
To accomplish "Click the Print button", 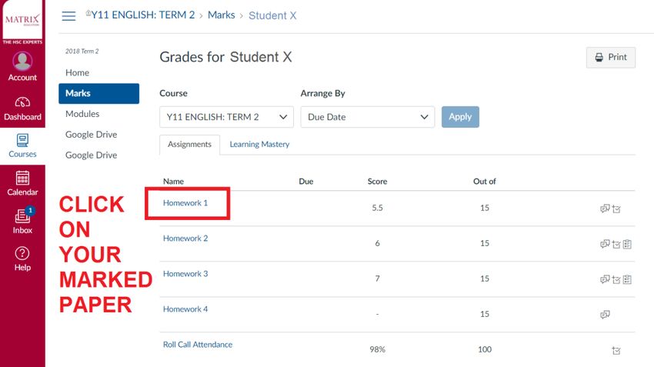I will [x=611, y=57].
